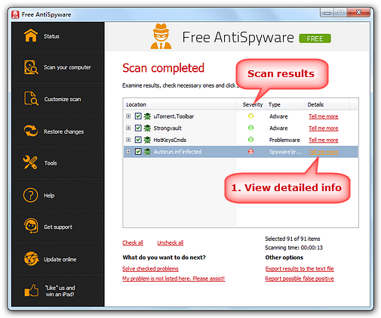Expand the HotKeysCmds tree row
The image size is (381, 318).
coord(128,140)
